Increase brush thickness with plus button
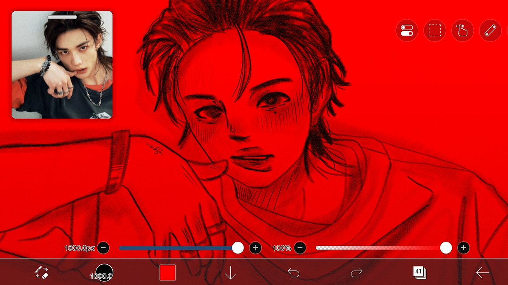 (x=255, y=248)
